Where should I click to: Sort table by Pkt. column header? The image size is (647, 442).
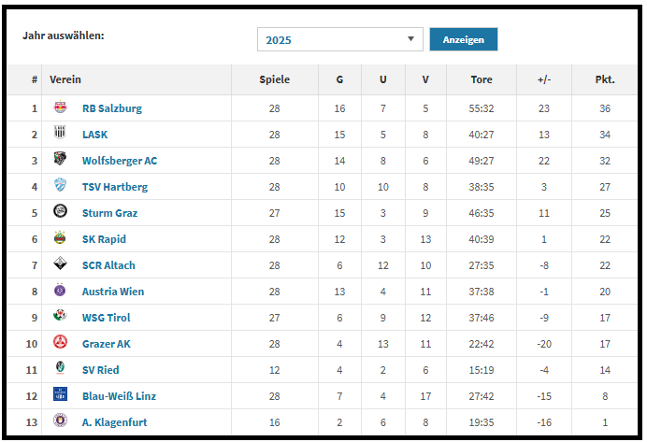(x=604, y=79)
